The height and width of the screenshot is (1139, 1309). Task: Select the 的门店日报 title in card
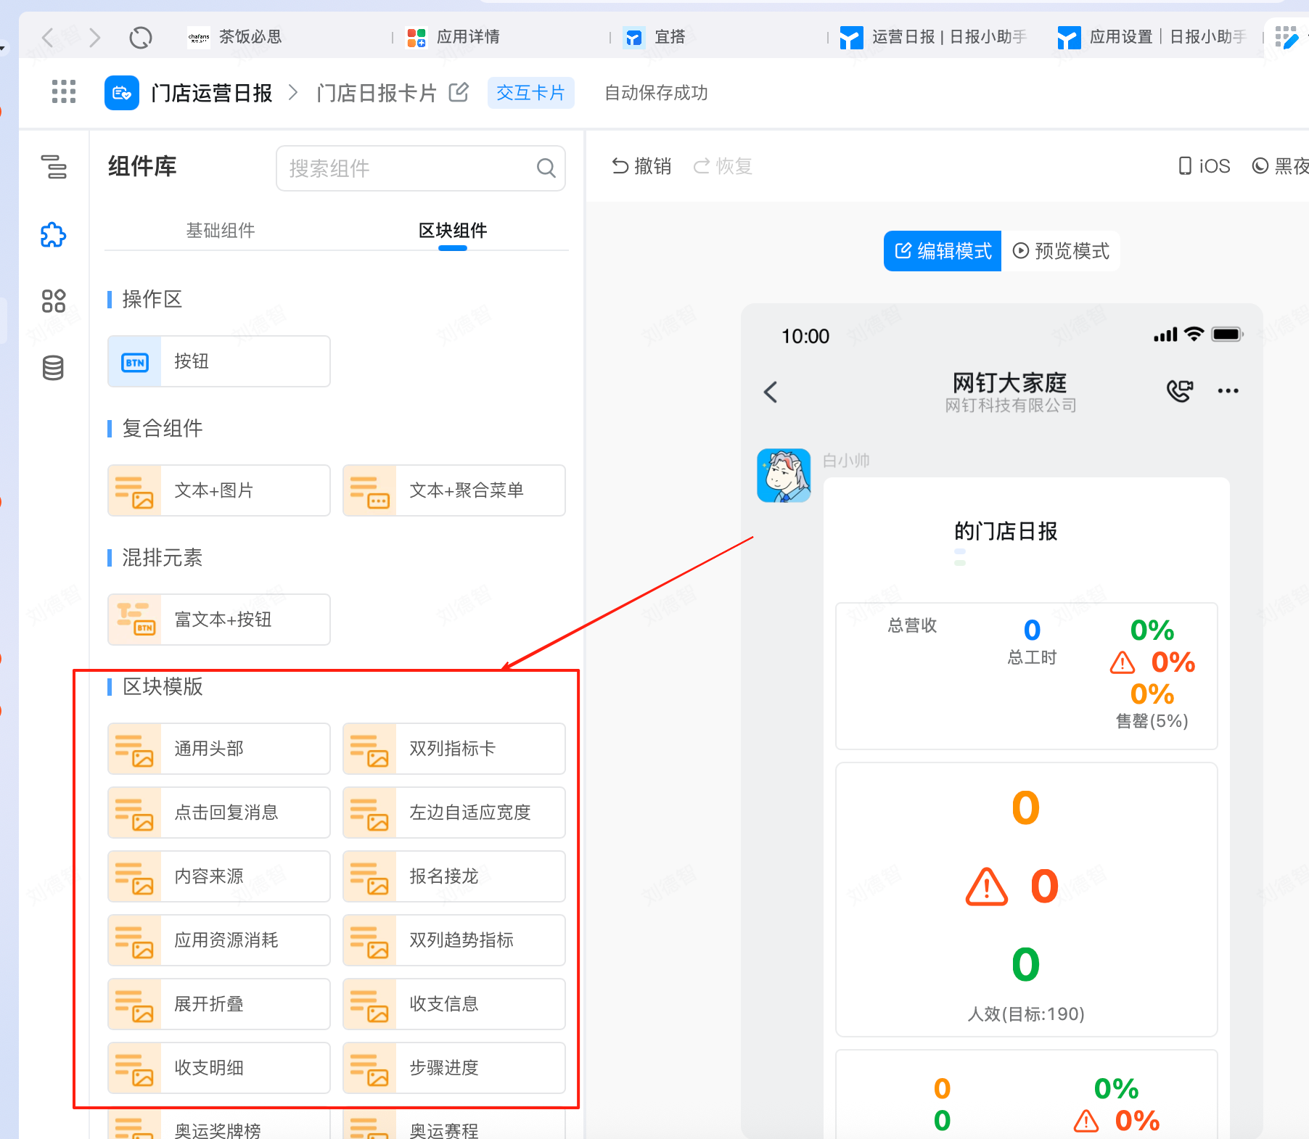point(1006,531)
